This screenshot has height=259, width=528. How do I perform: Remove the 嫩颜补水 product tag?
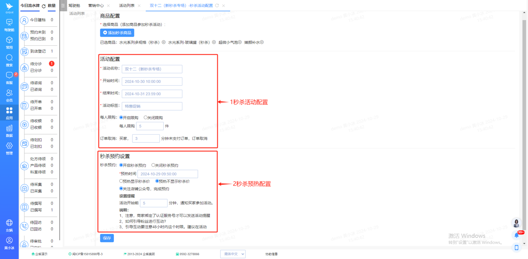click(262, 42)
